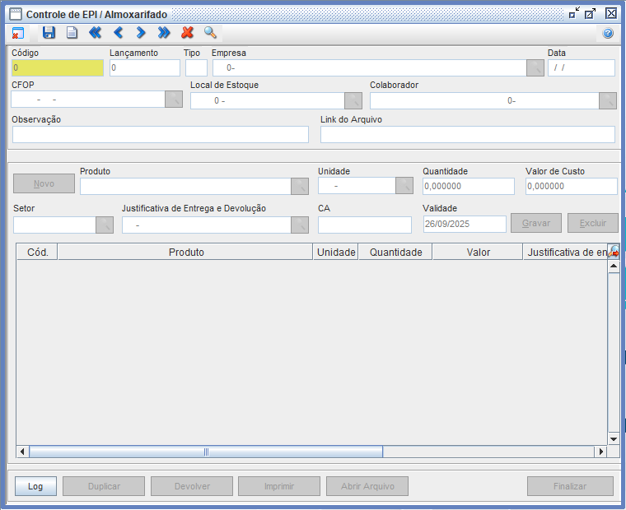Click the new record document icon
Screen dimensions: 626x510
pos(72,33)
